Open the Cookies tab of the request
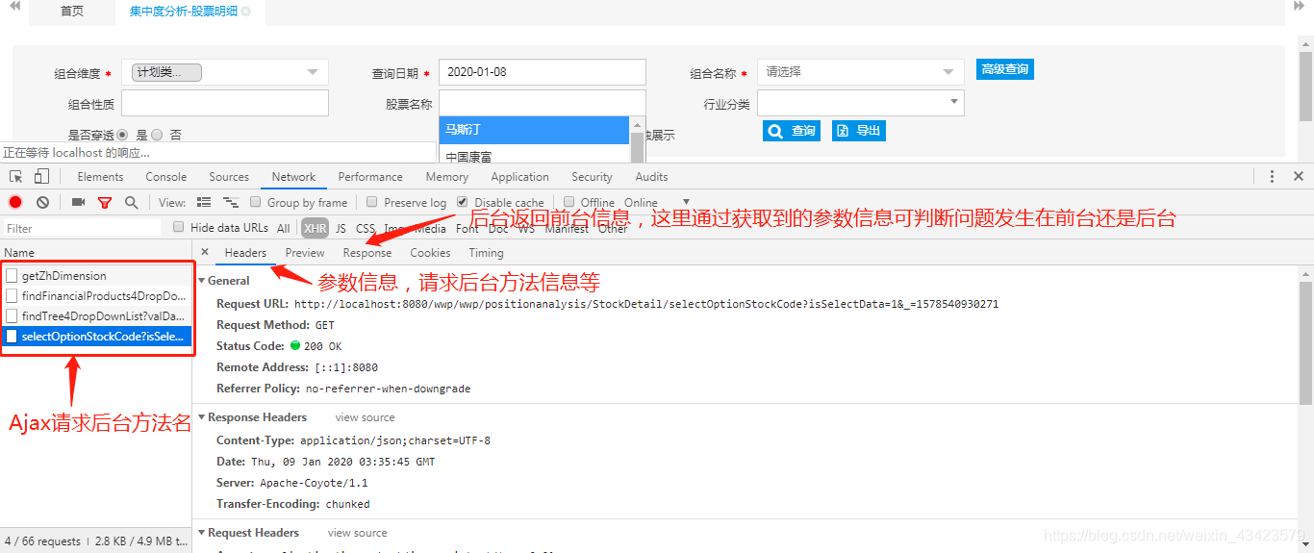 (x=430, y=253)
